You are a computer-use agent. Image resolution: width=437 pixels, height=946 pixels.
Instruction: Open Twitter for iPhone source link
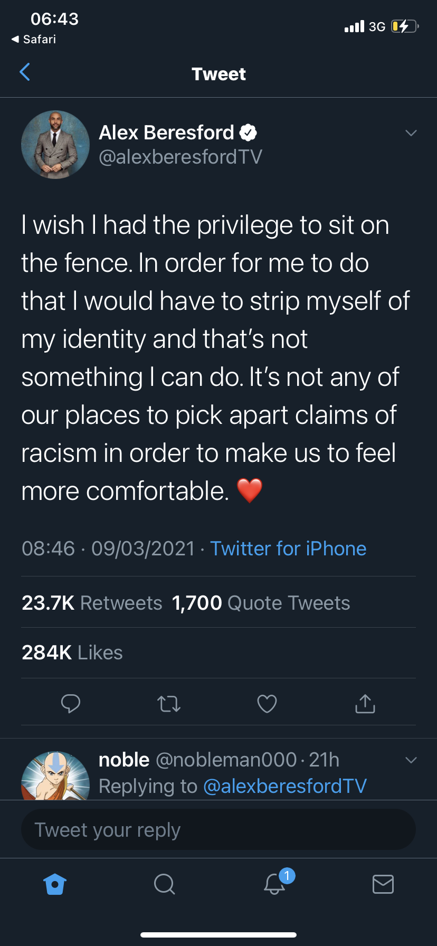[x=288, y=548]
